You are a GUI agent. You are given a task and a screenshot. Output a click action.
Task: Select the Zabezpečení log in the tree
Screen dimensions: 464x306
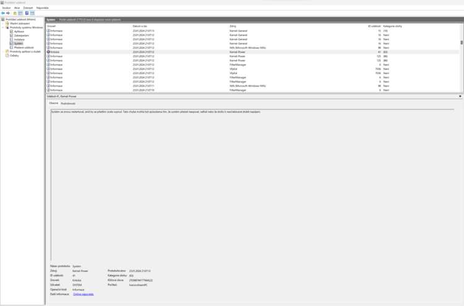coord(21,35)
